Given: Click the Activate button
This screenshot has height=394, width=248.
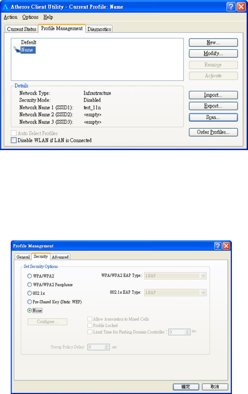Looking at the screenshot, I should click(x=213, y=76).
